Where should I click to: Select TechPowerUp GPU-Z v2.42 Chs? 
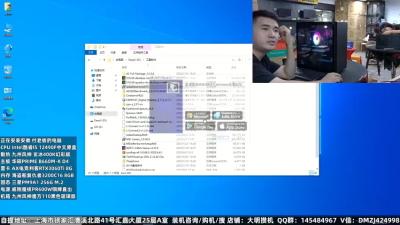point(143,157)
